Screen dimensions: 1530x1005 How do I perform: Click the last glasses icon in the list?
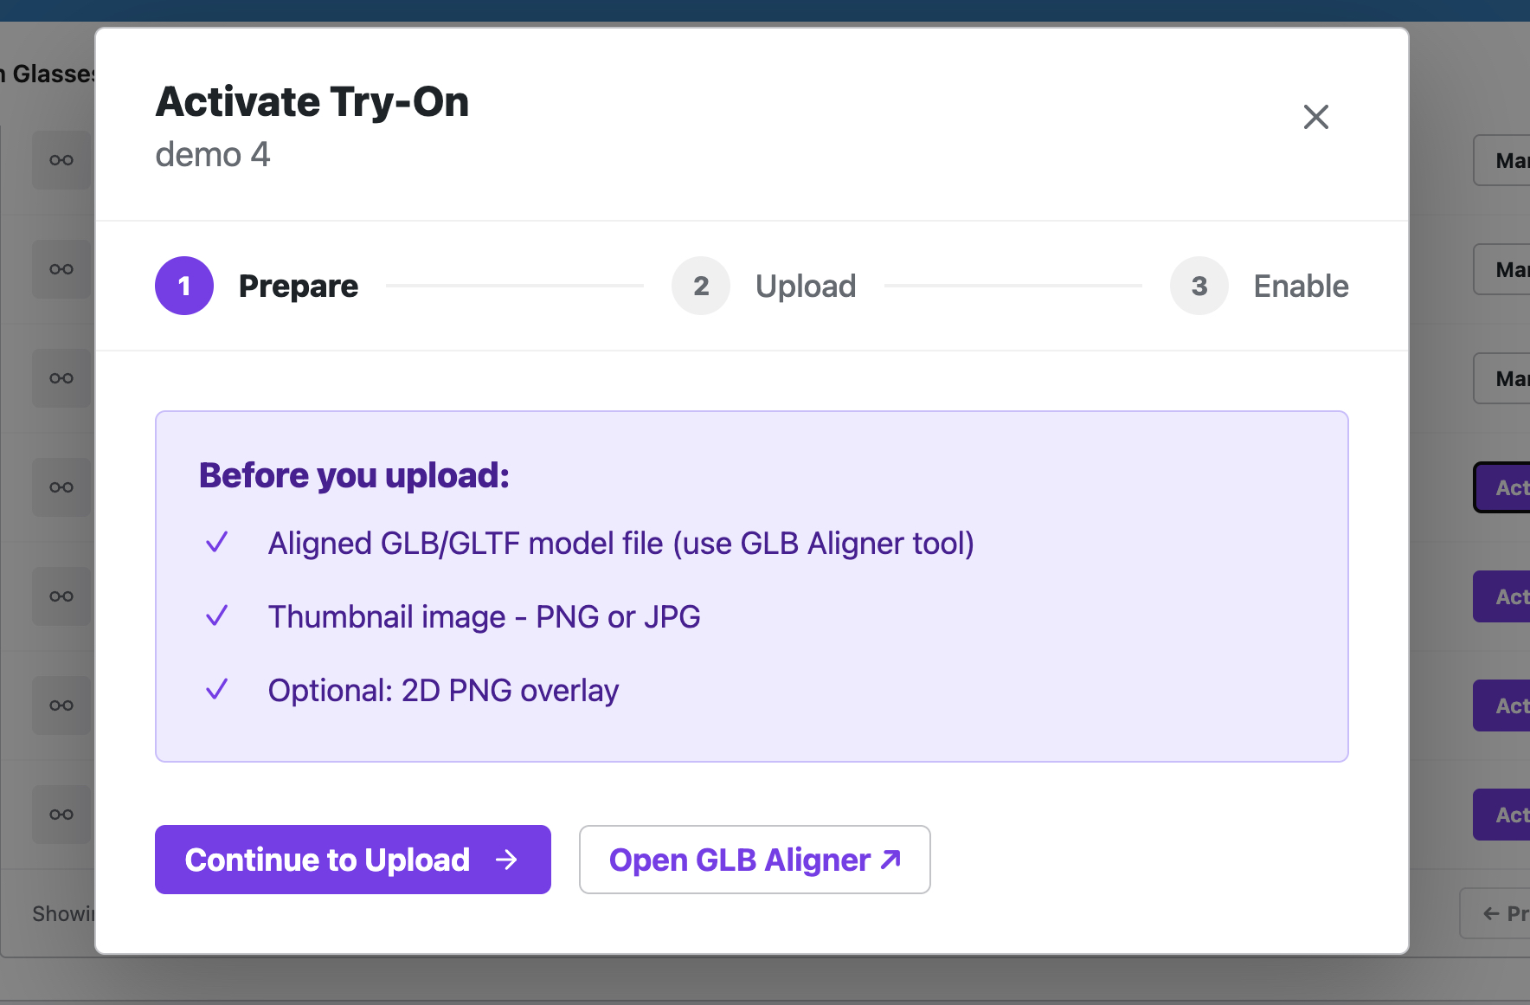(x=61, y=815)
